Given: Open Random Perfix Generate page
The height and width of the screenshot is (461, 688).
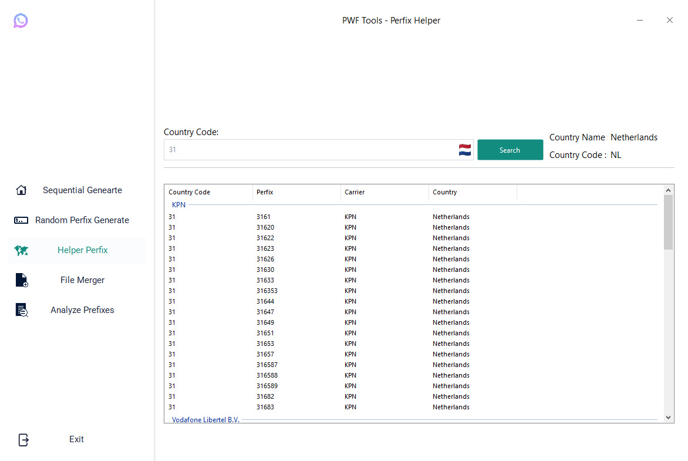Looking at the screenshot, I should click(x=82, y=220).
